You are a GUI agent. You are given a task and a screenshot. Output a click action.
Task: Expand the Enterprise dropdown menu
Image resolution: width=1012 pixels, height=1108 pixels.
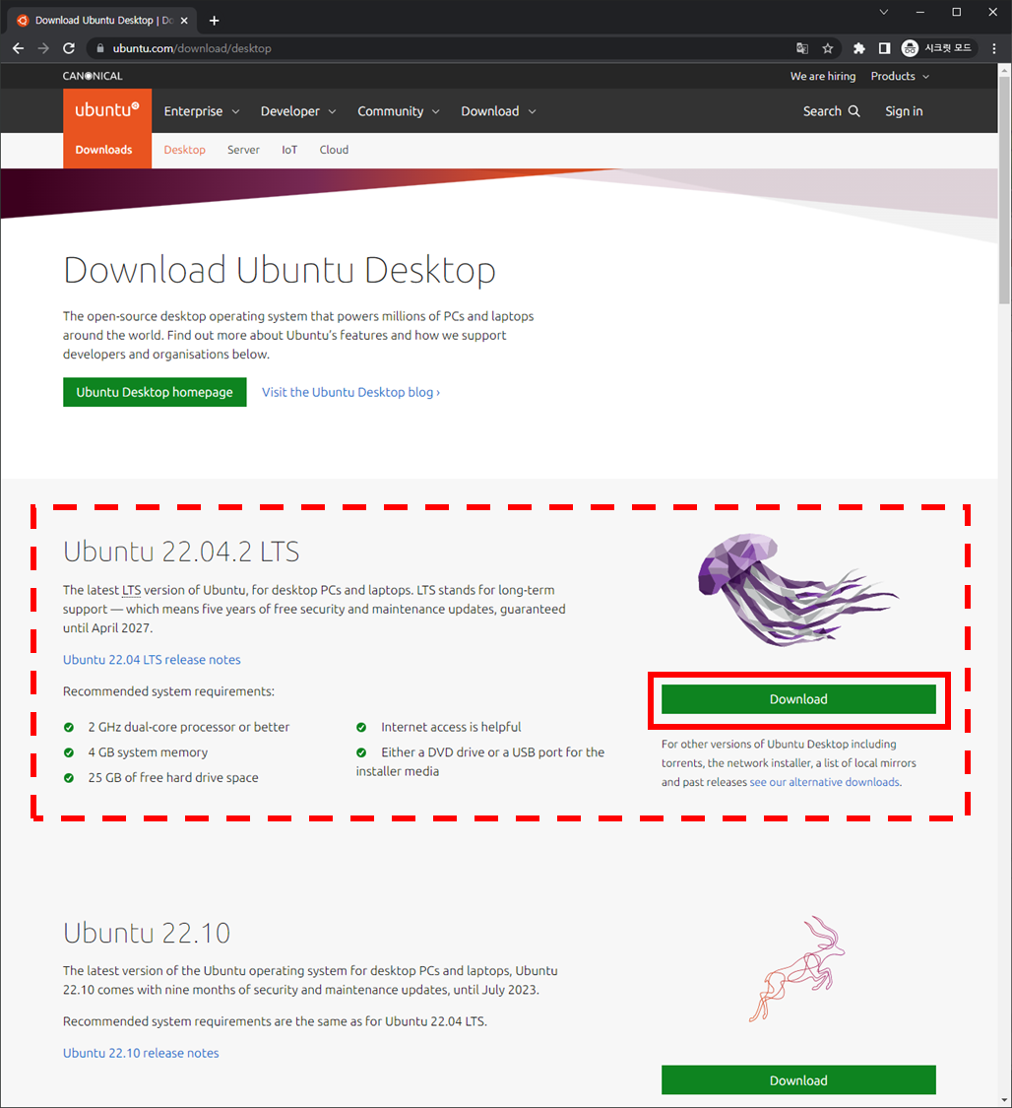(201, 111)
